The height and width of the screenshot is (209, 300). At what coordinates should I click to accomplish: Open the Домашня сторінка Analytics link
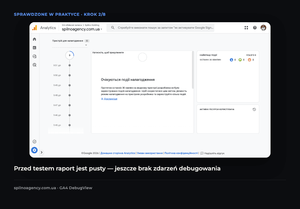point(118,153)
